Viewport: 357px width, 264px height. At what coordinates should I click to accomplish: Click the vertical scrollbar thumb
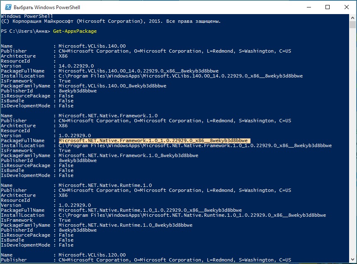[x=353, y=26]
